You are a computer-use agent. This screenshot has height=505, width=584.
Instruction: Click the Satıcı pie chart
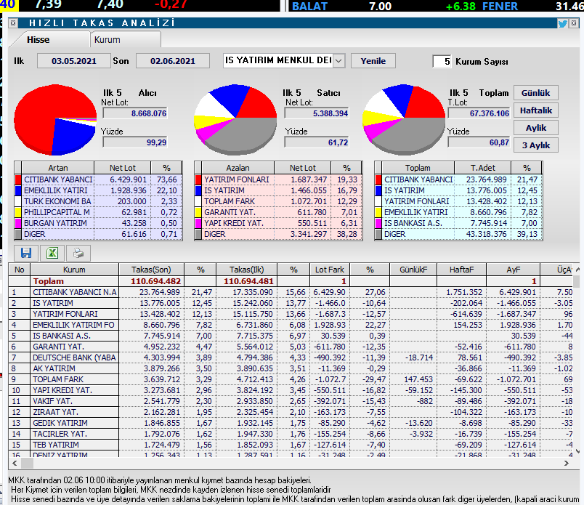235,119
